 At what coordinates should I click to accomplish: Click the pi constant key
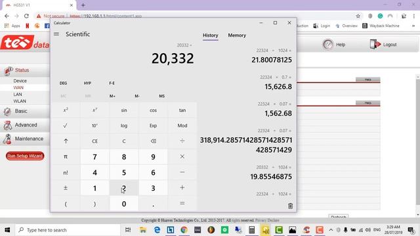pyautogui.click(x=66, y=157)
